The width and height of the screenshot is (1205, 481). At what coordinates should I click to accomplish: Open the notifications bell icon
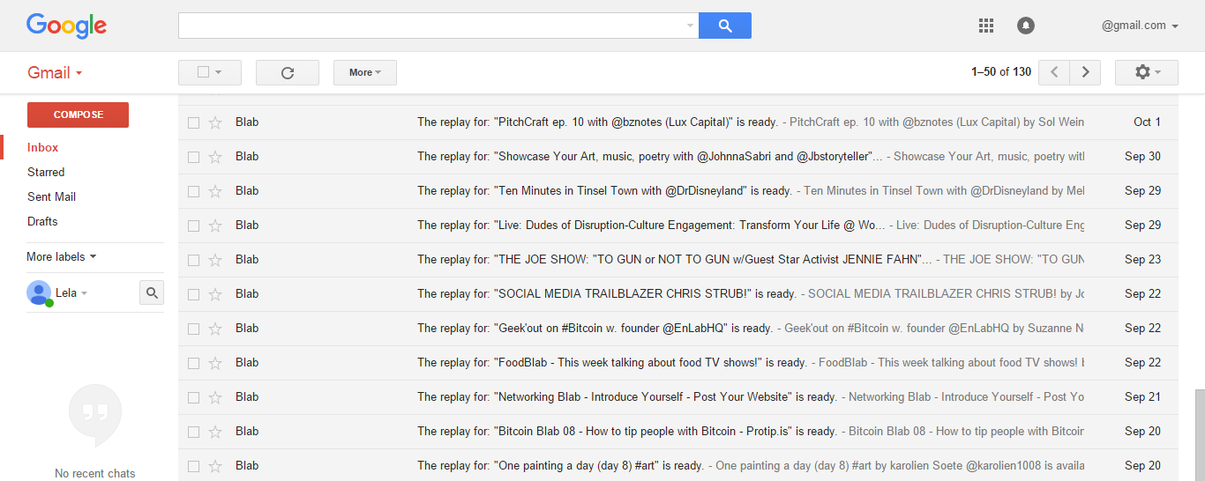point(1025,26)
